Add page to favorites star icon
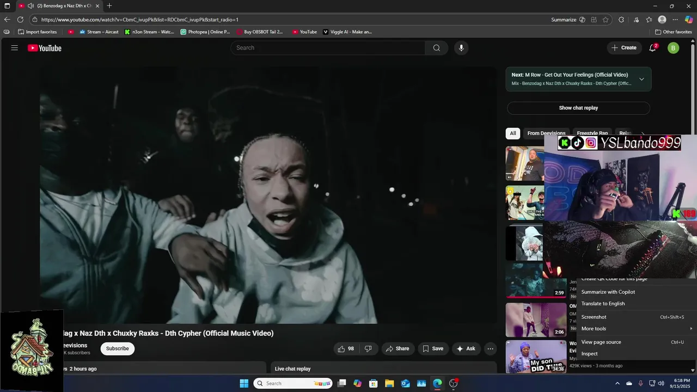697x392 pixels. (606, 20)
